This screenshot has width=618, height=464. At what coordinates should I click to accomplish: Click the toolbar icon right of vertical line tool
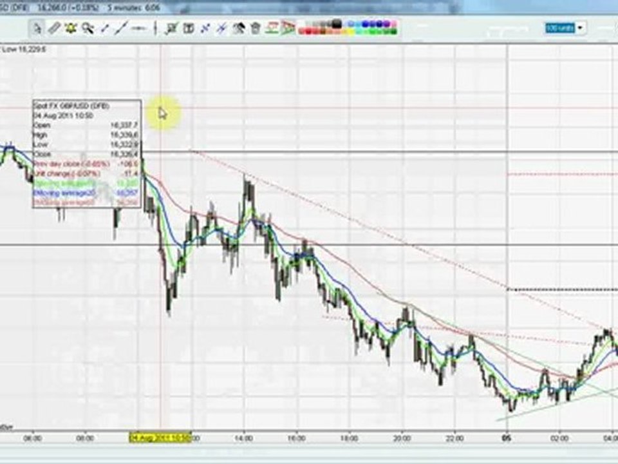point(171,28)
